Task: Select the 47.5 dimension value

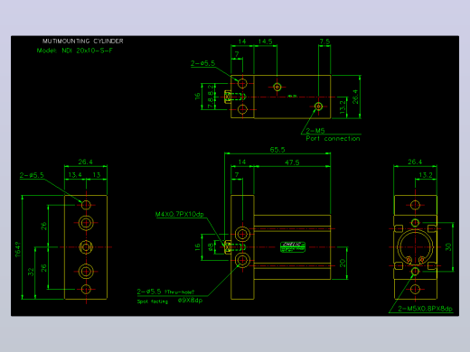Action: [x=292, y=162]
